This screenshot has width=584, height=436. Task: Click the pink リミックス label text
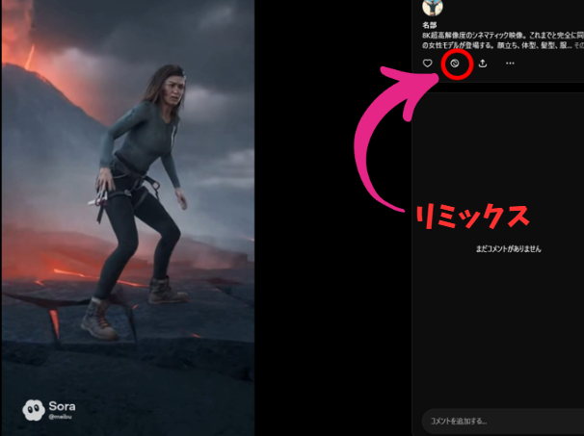pos(470,217)
